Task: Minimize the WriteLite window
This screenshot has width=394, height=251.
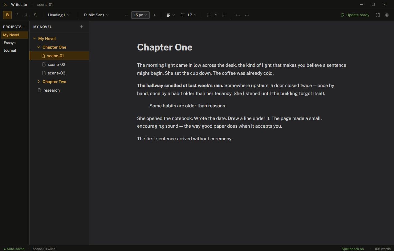Action: (361, 5)
